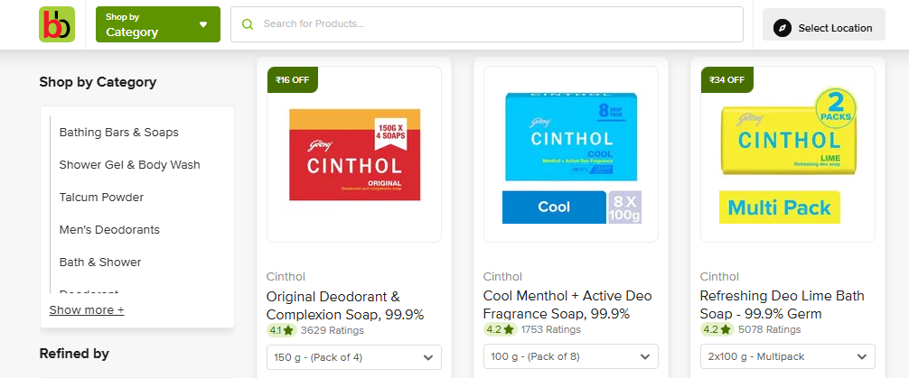Open Talcum Powder category
Image resolution: width=909 pixels, height=378 pixels.
coord(101,197)
